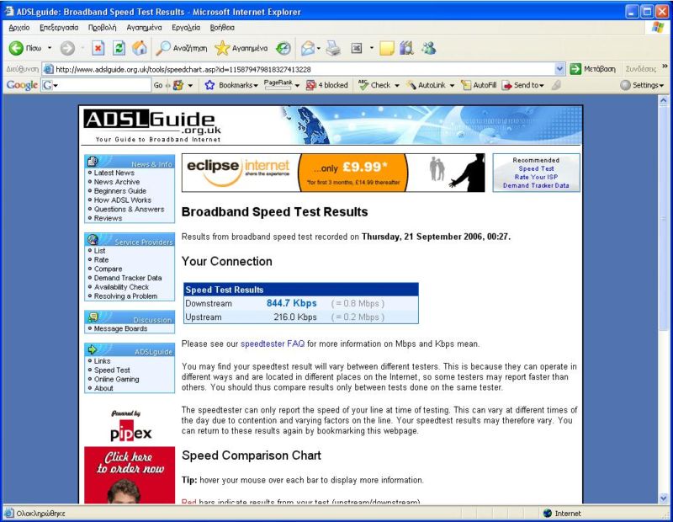Click the speedtester FAQ link

(x=273, y=344)
